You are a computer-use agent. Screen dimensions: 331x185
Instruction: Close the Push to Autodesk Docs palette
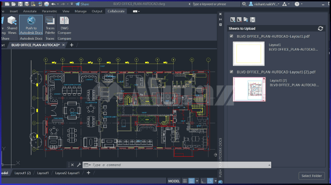[x=221, y=14]
